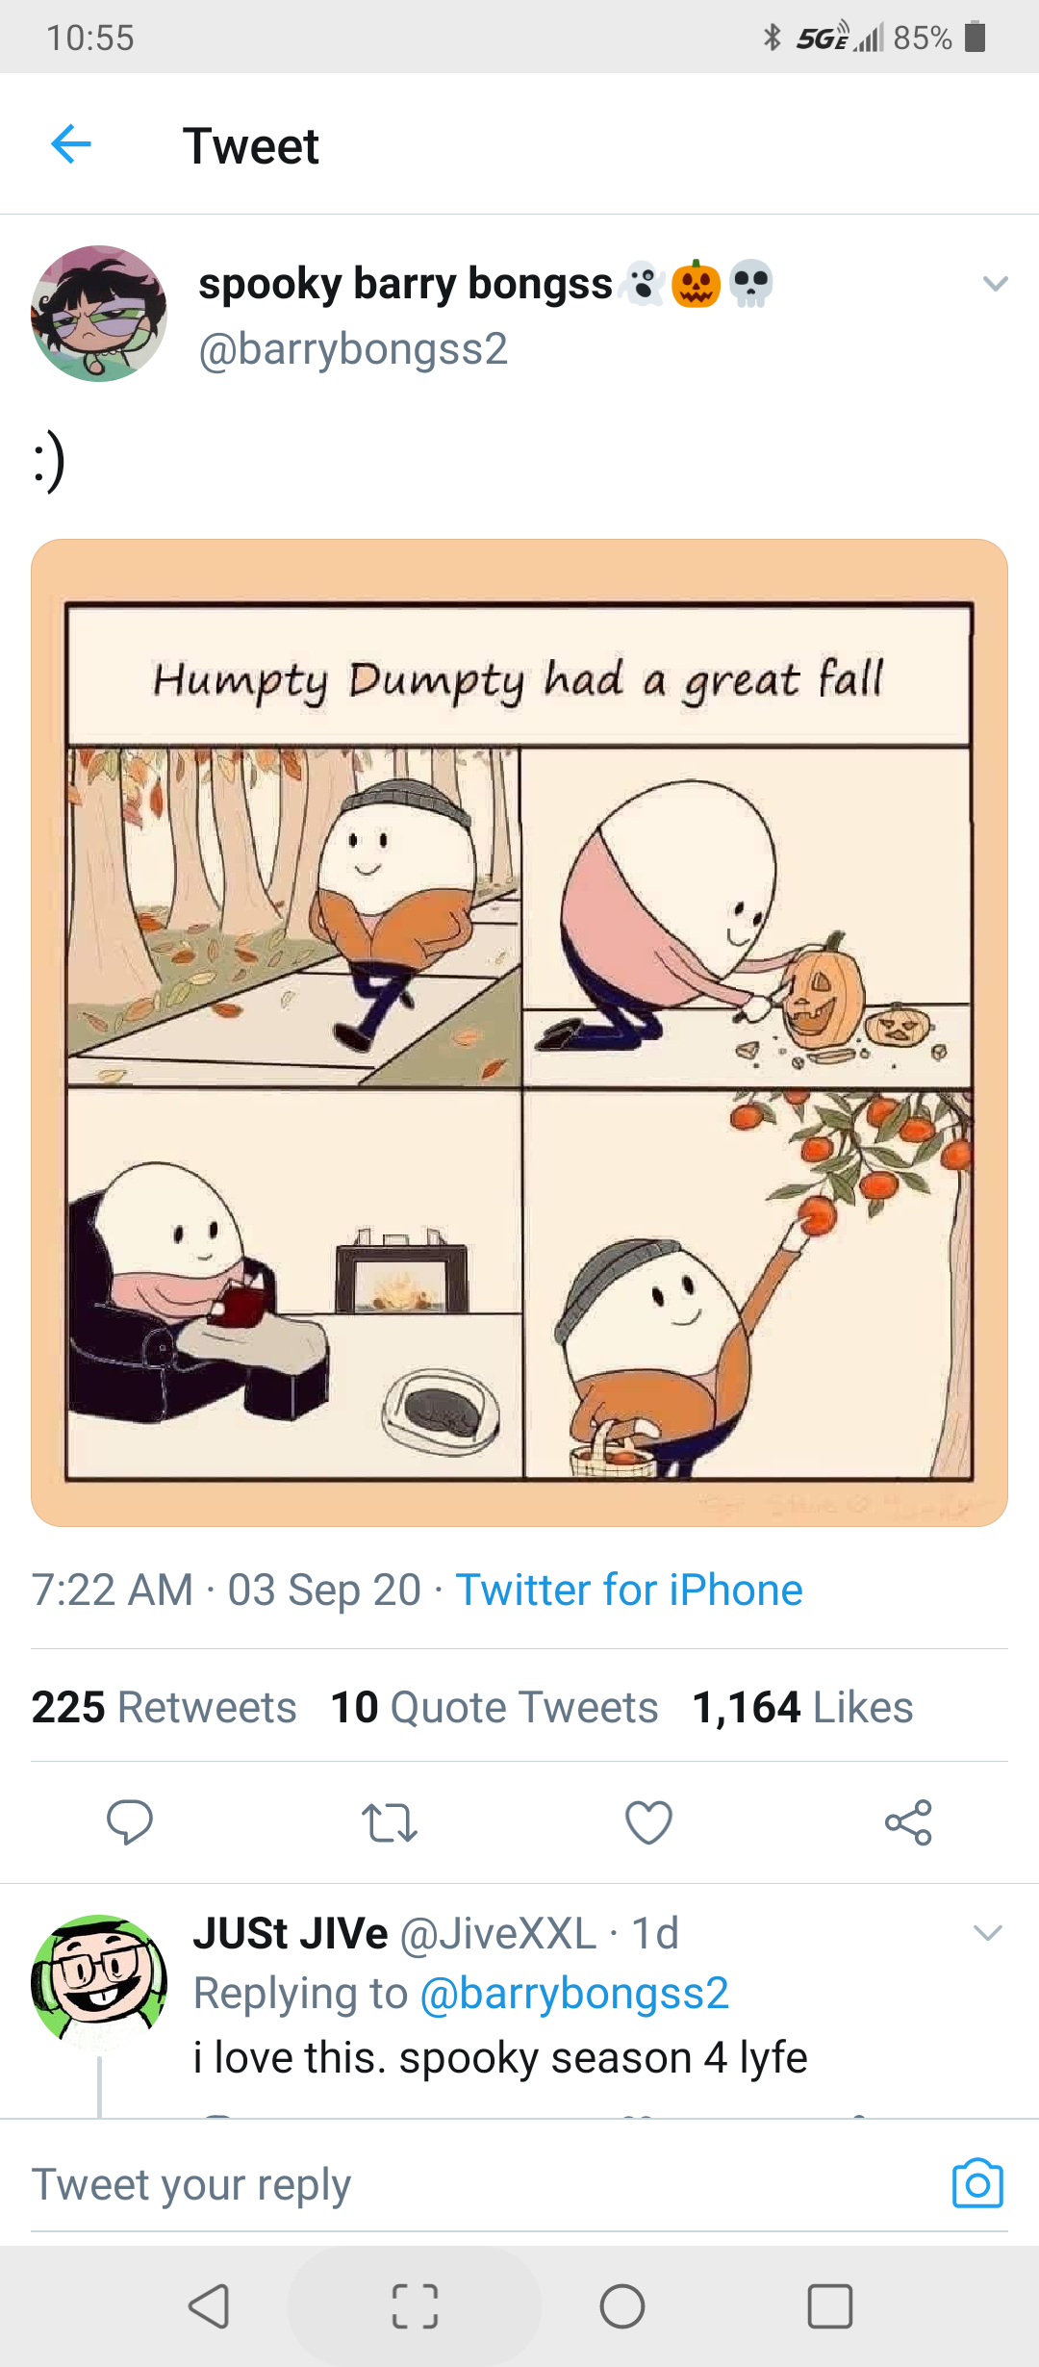View the 1,164 Likes list

[802, 1707]
